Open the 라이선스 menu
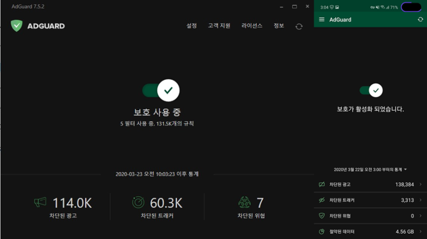Viewport: 427px width, 239px height. tap(252, 26)
